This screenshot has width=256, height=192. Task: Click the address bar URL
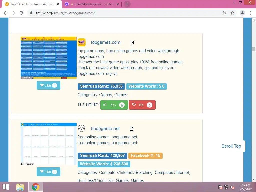[x=65, y=13]
